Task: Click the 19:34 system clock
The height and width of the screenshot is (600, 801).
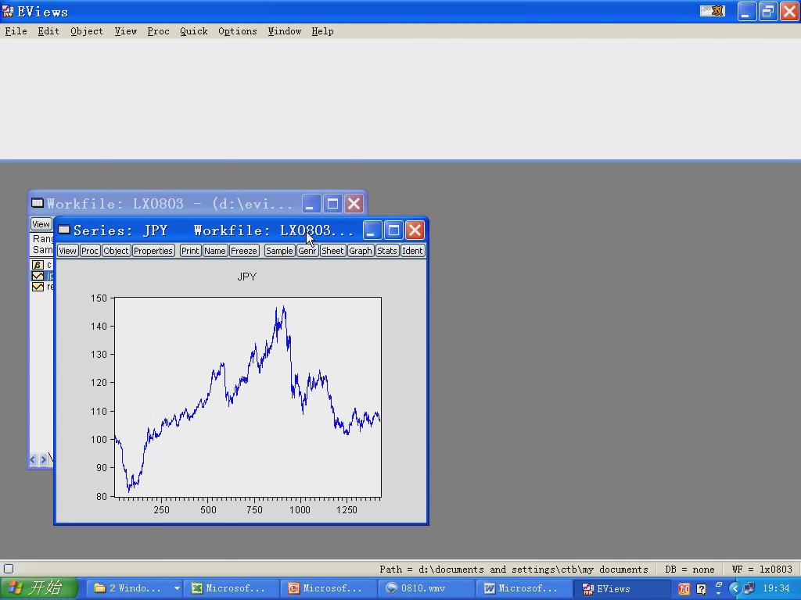Action: click(777, 589)
